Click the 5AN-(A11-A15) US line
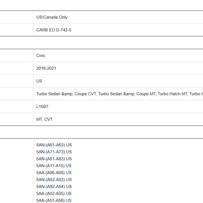203x203 pixels. coord(54,166)
